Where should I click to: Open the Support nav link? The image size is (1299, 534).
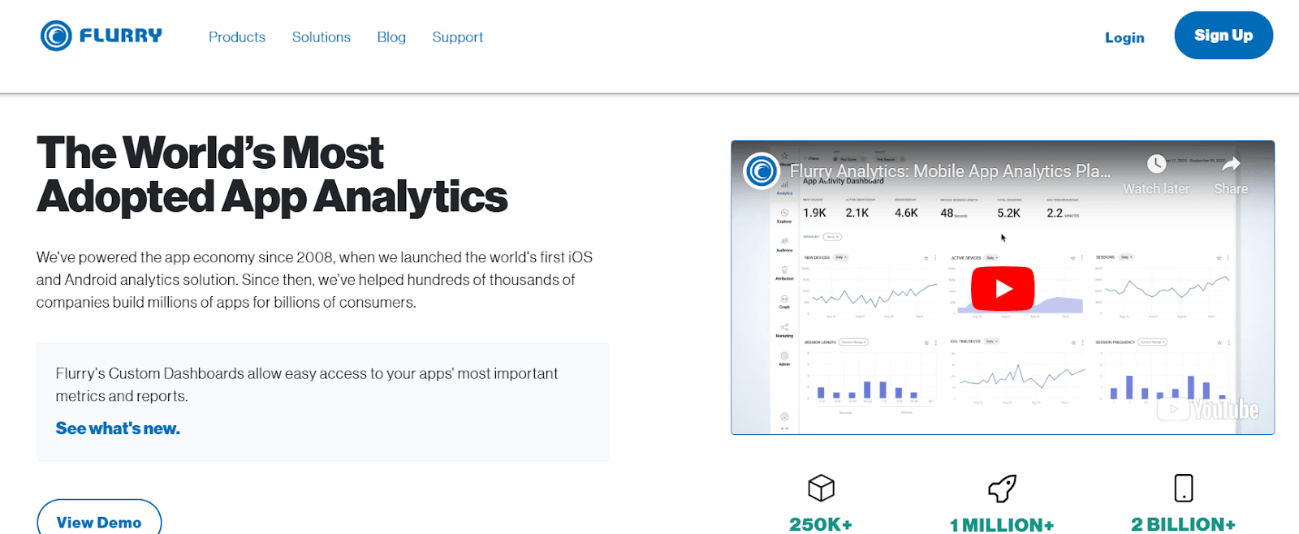click(x=457, y=37)
